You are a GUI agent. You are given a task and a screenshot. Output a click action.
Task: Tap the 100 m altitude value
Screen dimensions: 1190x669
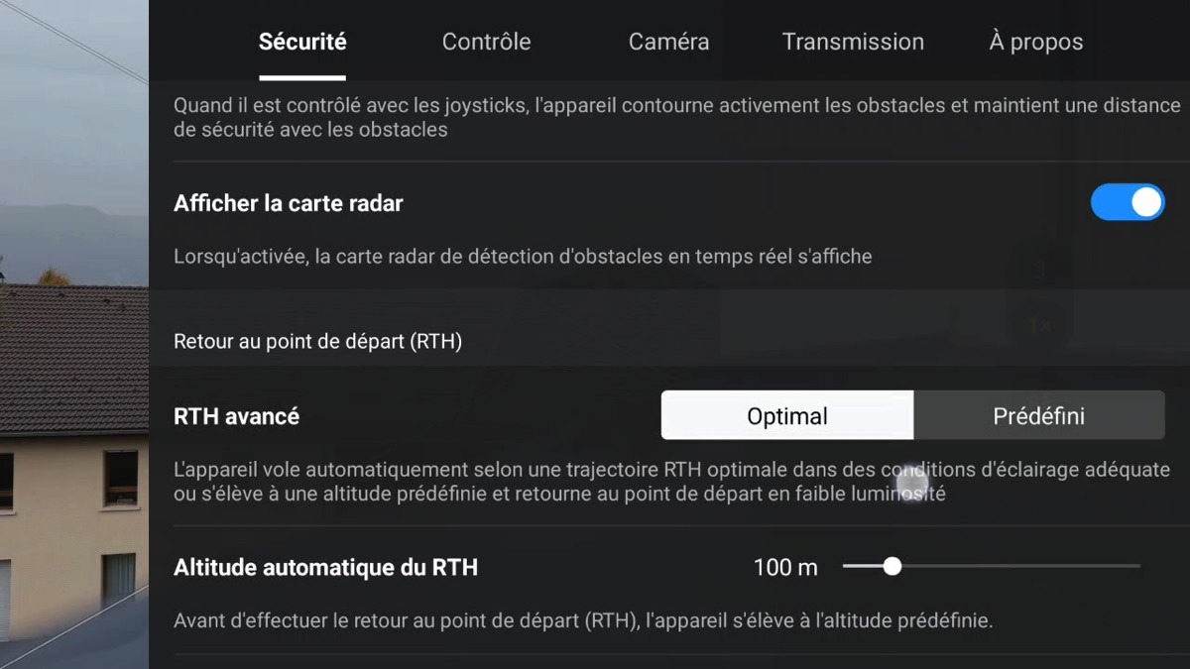pos(785,567)
